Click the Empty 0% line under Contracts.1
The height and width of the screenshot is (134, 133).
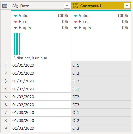[x=101, y=28]
